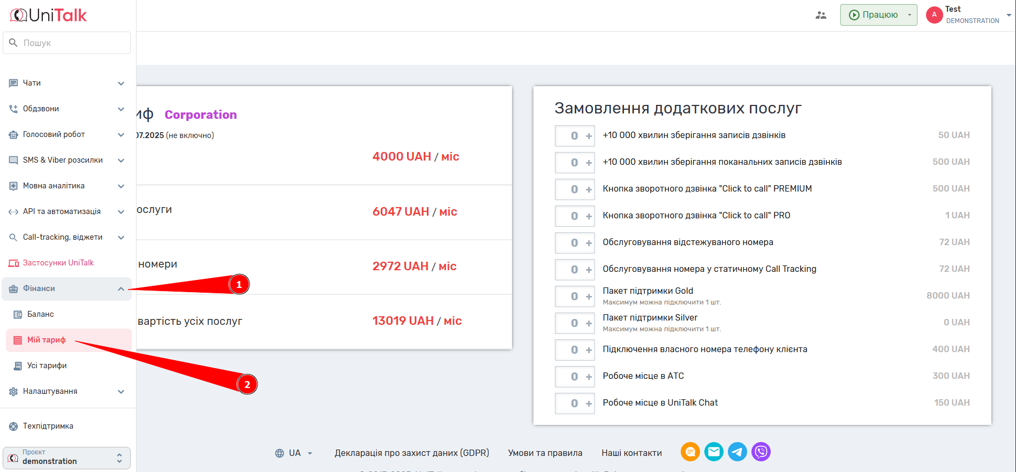1016x472 pixels.
Task: Open the GDPR data protection declaration link
Action: [411, 453]
